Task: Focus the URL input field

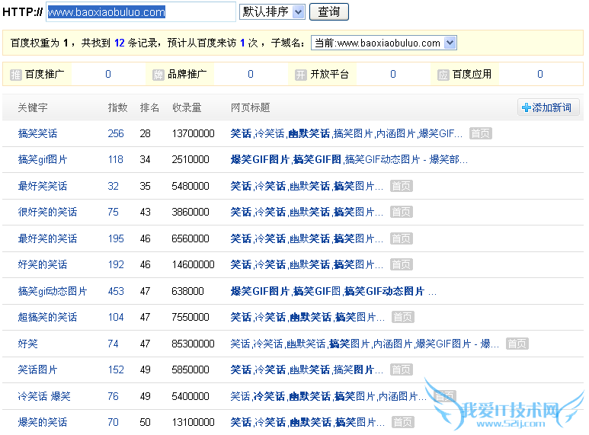Action: [141, 12]
